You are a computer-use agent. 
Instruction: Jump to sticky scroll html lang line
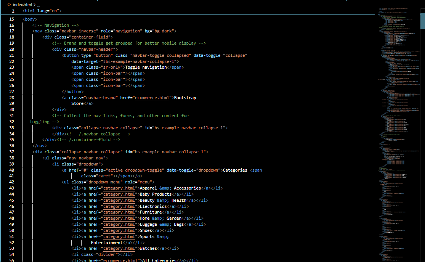42,11
